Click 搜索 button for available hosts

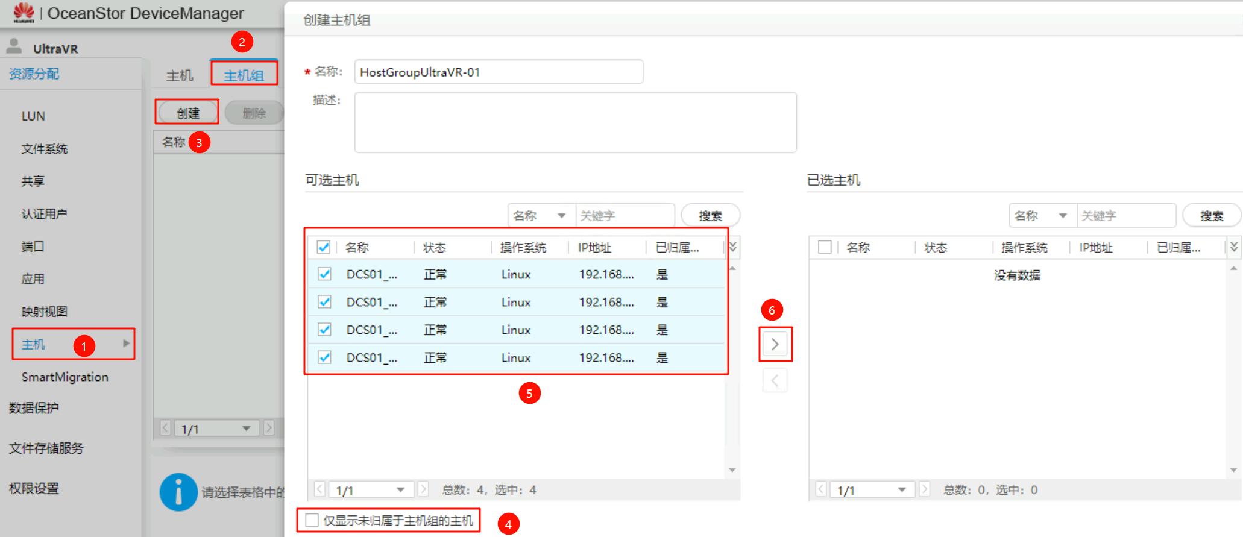710,215
